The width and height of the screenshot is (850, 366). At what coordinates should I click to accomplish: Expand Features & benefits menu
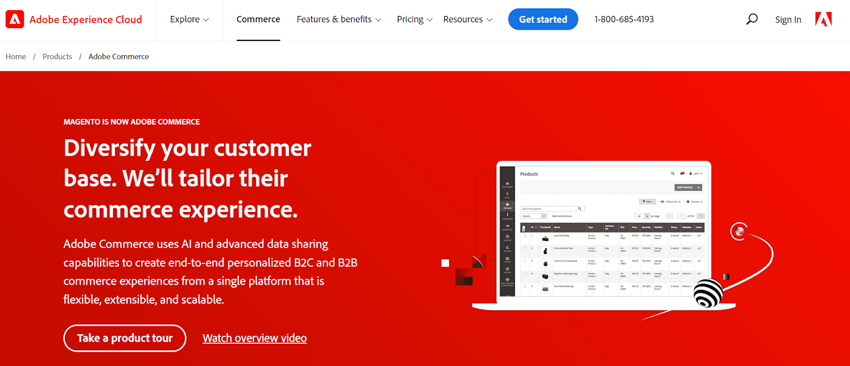tap(339, 20)
